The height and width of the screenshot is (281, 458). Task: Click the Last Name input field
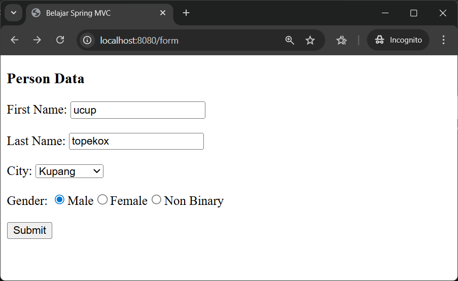coord(136,142)
